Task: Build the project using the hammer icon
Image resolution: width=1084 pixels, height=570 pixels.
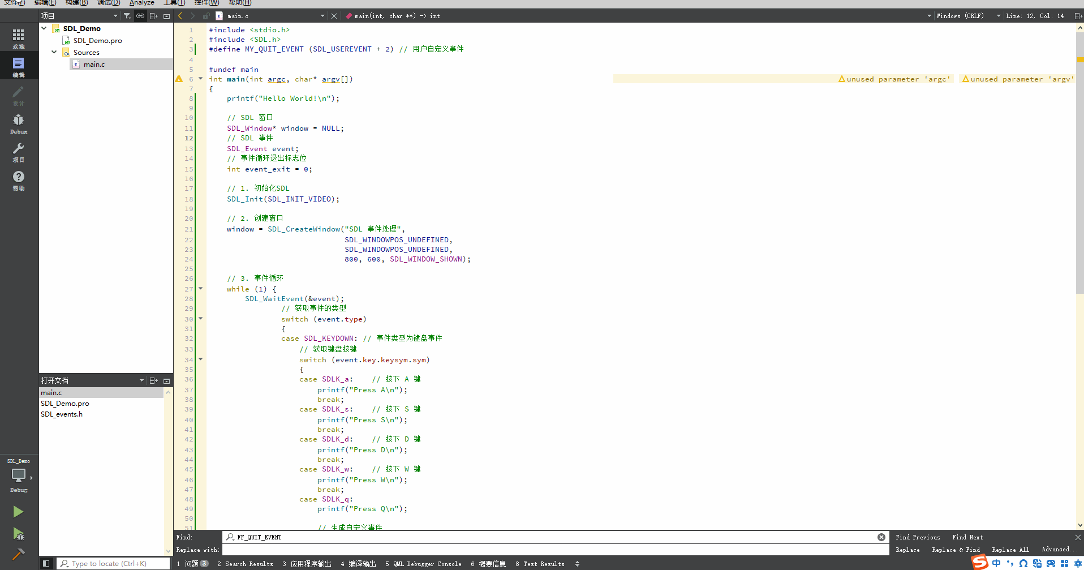Action: click(19, 554)
